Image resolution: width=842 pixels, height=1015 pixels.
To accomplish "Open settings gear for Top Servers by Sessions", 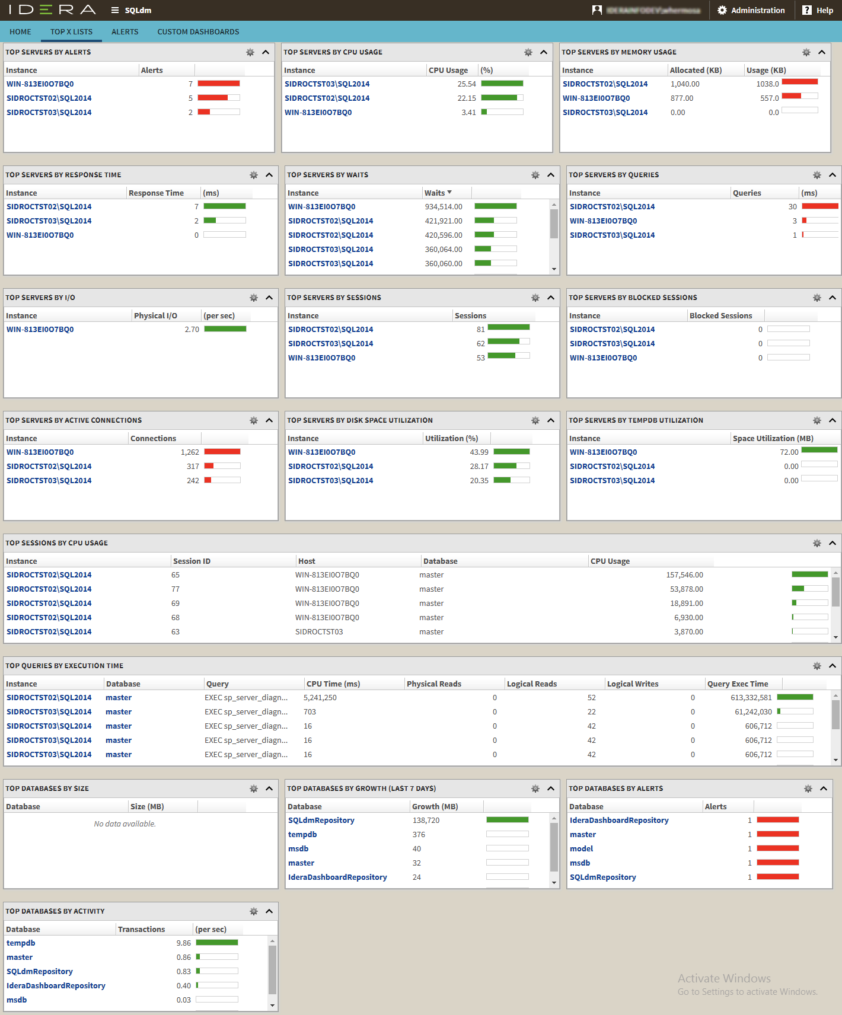I will (x=535, y=298).
